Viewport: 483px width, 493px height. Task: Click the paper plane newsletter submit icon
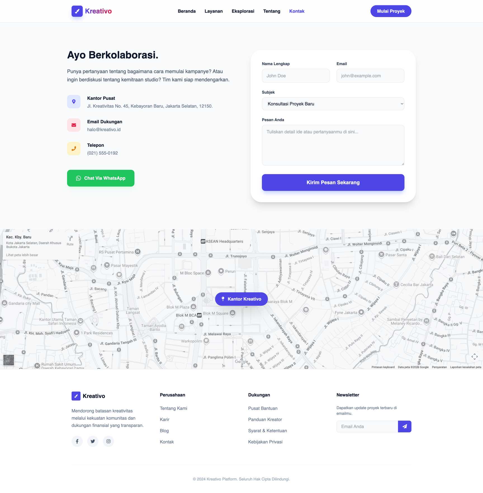(x=404, y=426)
